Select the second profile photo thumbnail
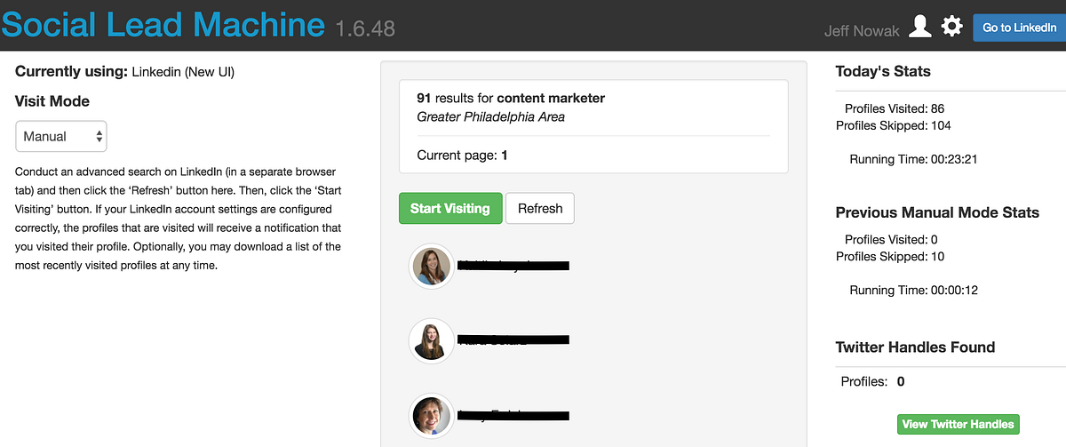 click(x=433, y=340)
